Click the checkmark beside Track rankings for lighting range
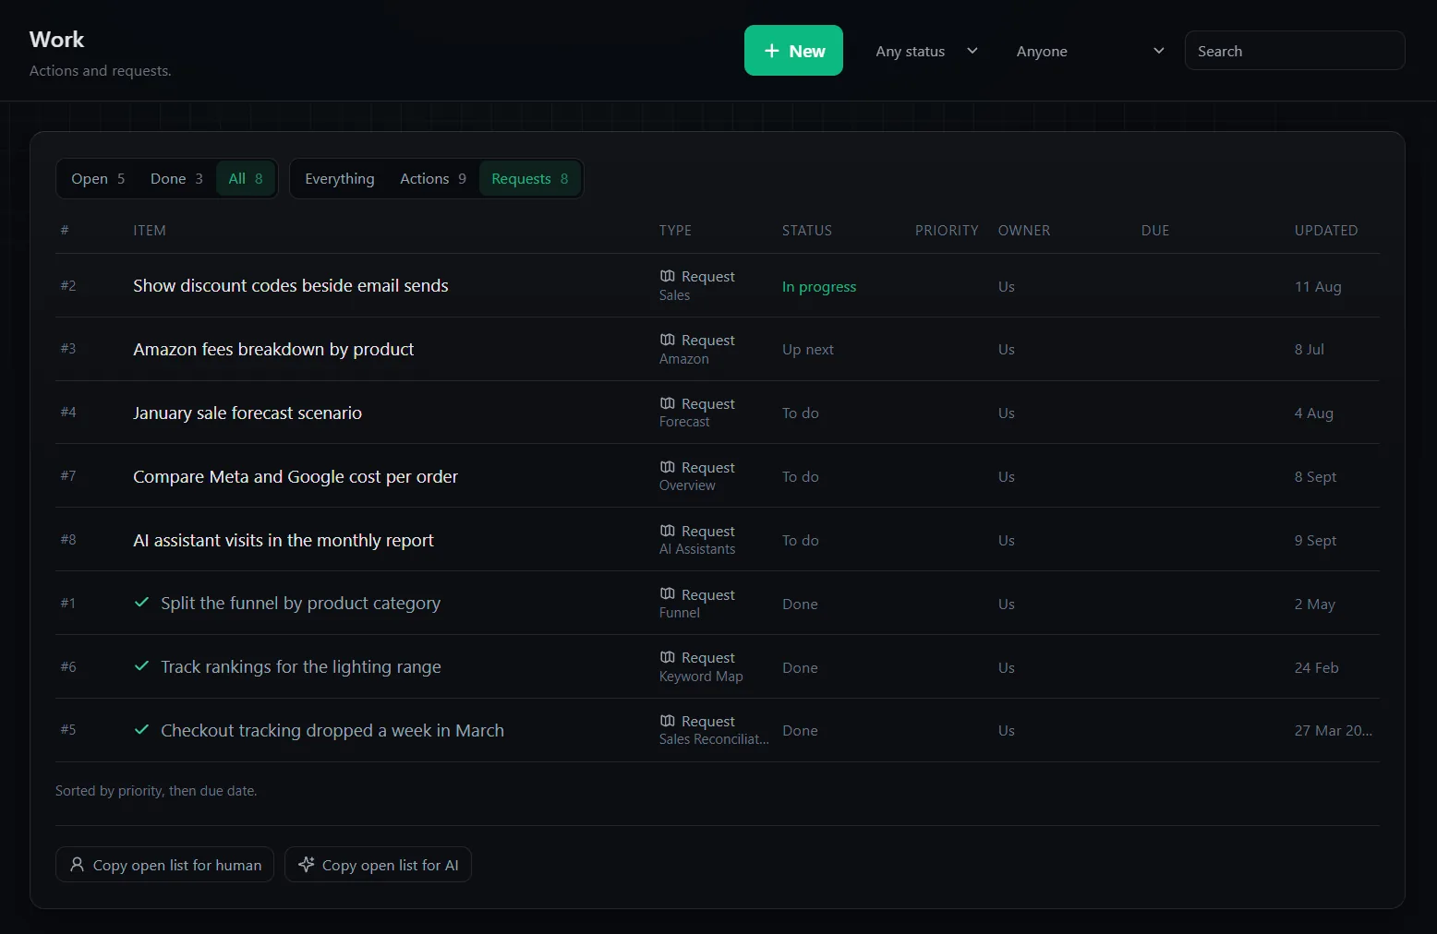This screenshot has width=1437, height=934. tap(141, 666)
